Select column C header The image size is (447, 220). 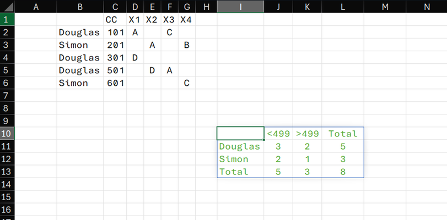pos(115,6)
